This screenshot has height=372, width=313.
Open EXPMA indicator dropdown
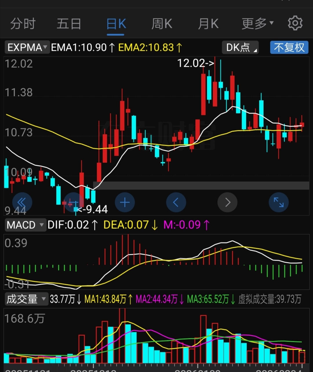27,47
